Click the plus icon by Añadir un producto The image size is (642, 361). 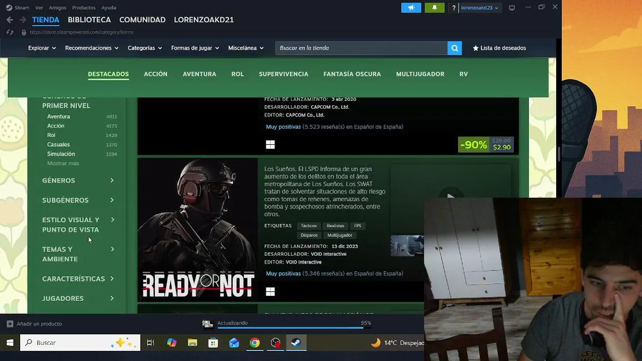coord(10,324)
